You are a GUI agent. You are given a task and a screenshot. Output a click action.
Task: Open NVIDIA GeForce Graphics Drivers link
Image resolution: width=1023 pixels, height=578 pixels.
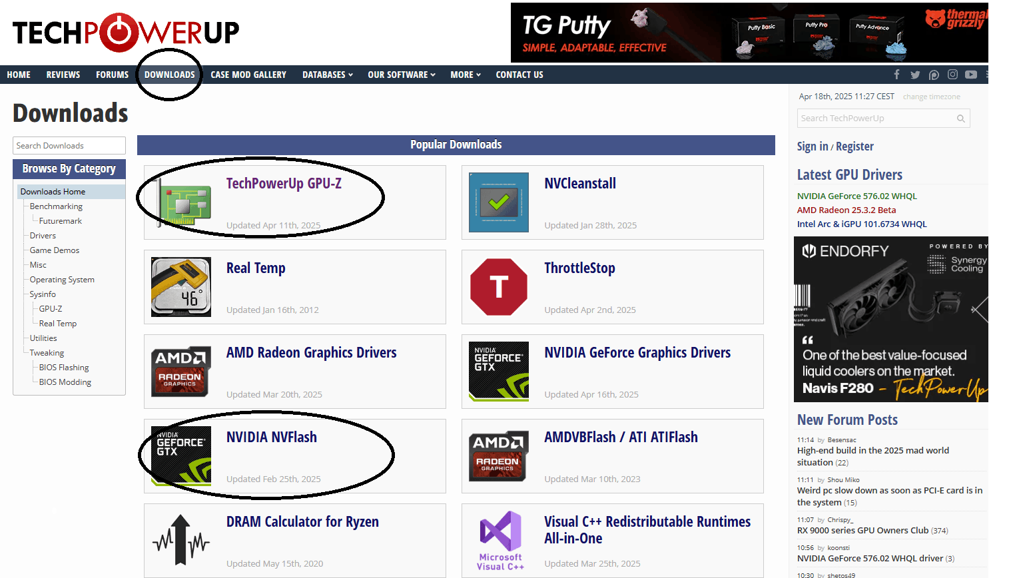coord(637,353)
